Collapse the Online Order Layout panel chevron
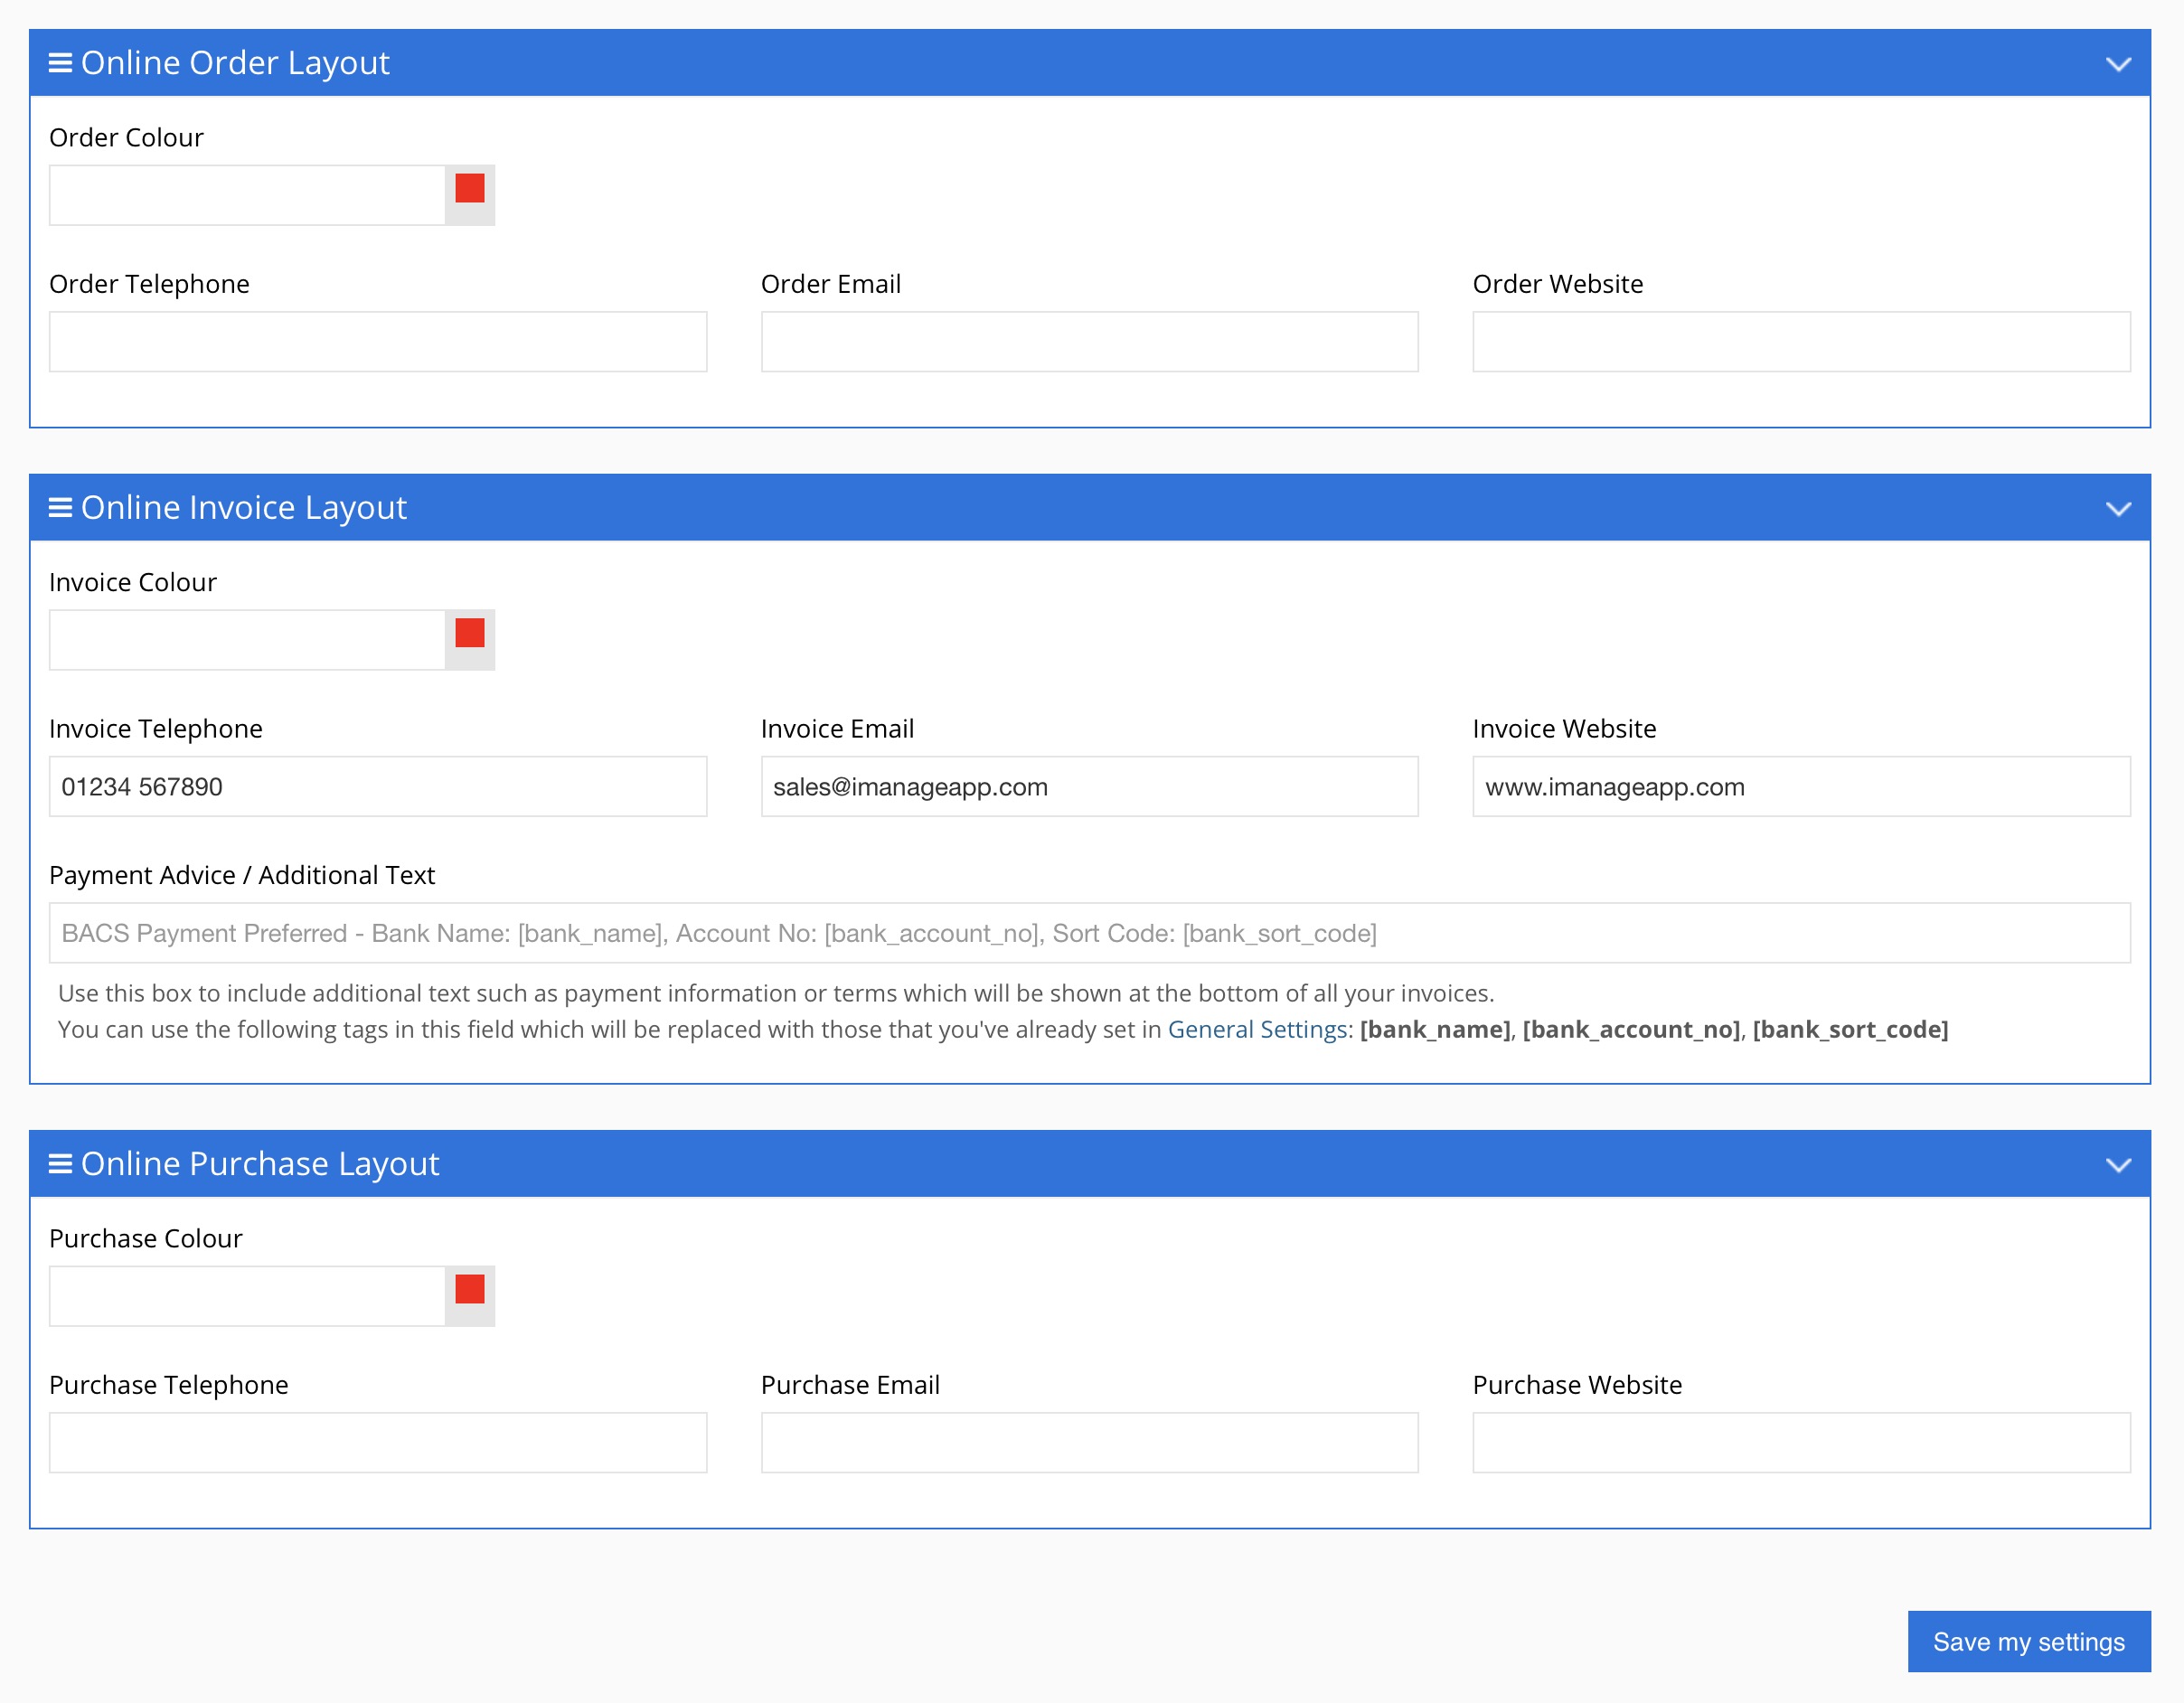 pyautogui.click(x=2118, y=64)
